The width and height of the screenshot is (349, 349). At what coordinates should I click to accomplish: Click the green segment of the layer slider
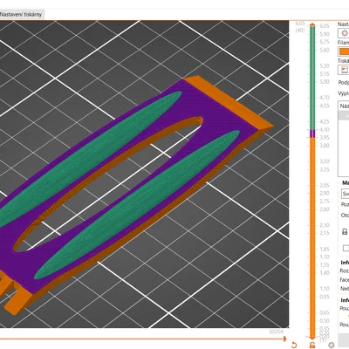pos(312,78)
